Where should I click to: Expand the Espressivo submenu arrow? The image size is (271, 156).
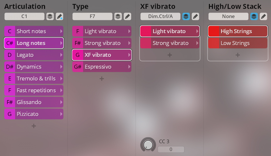(129, 67)
